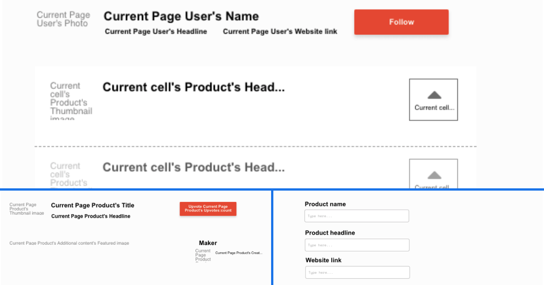Click the Upvote Current Page Product's Upvotes button
Screen dimensions: 544x285
point(208,209)
